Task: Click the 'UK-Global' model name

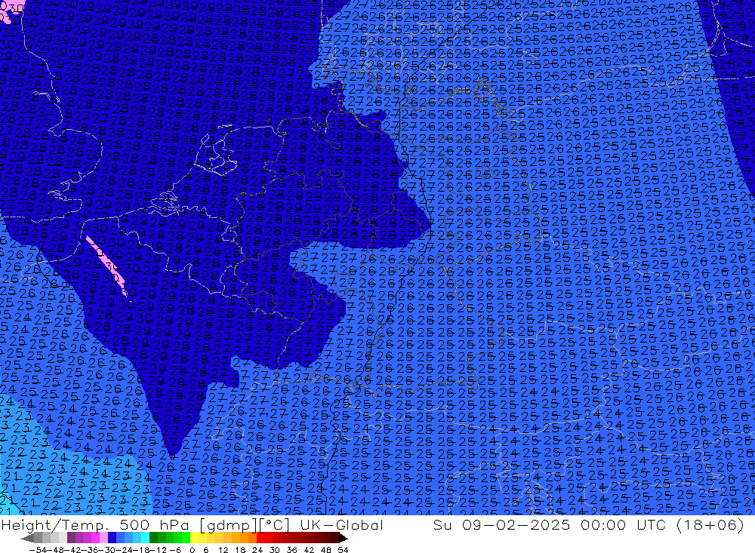Action: point(341,524)
